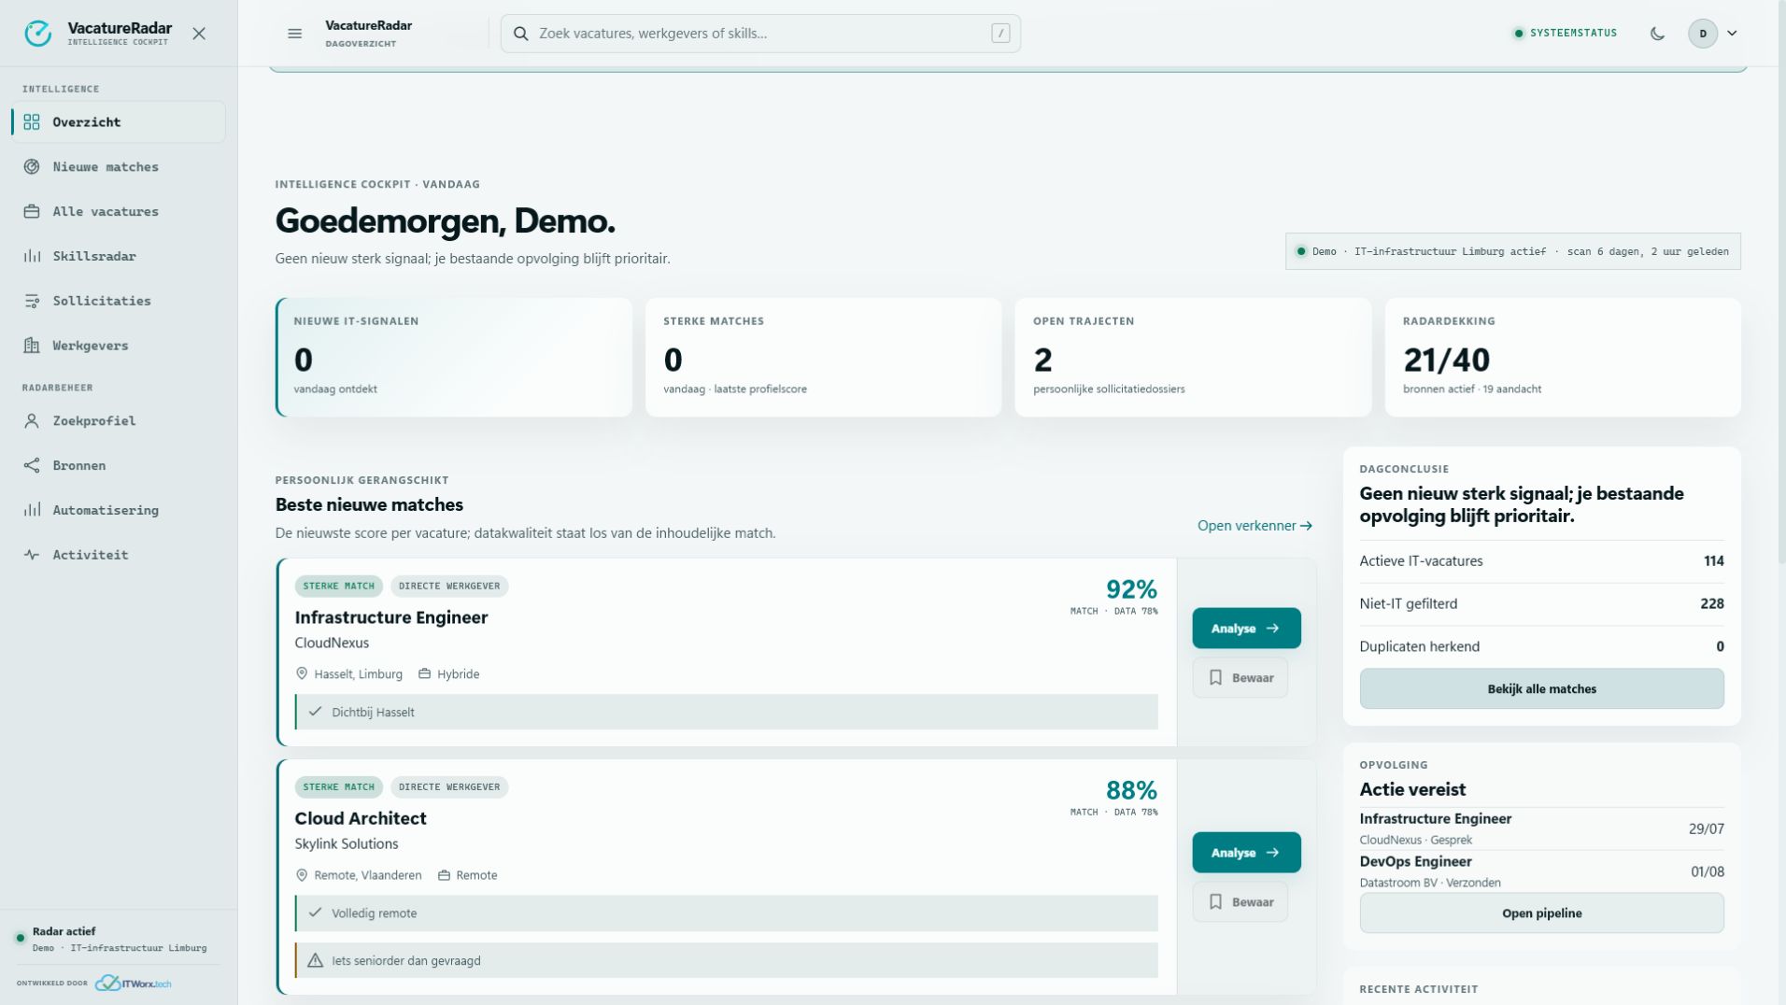Open Automatisering page
The height and width of the screenshot is (1005, 1786).
[119, 510]
